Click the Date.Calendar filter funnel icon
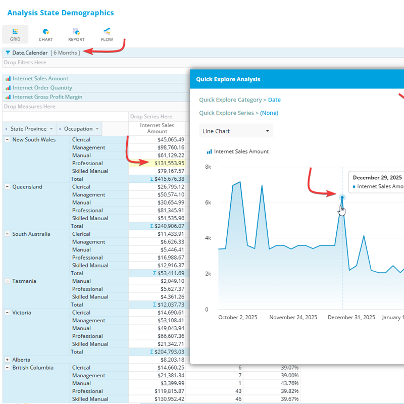Screen dimensions: 404x404 [x=8, y=53]
